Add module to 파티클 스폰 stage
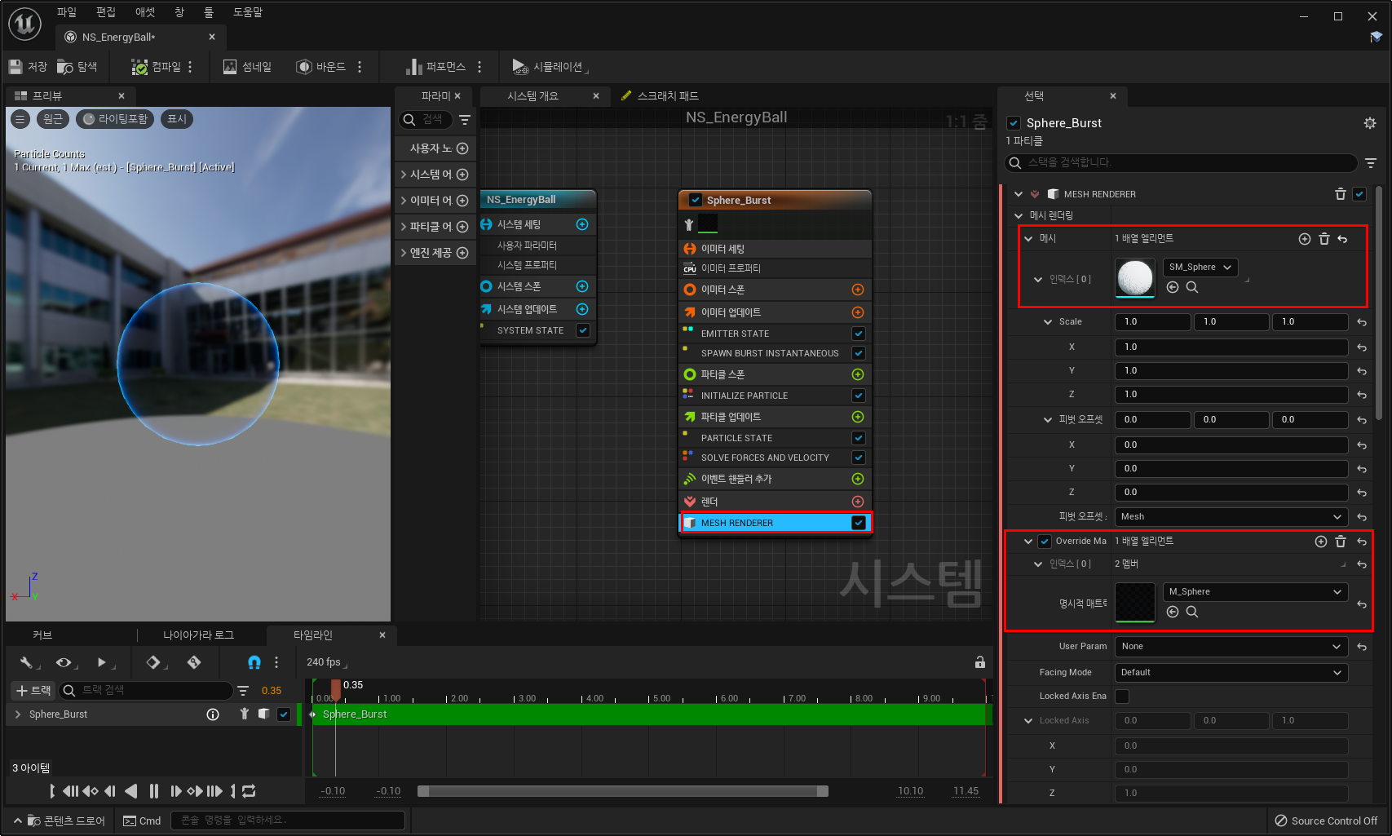 click(x=858, y=374)
